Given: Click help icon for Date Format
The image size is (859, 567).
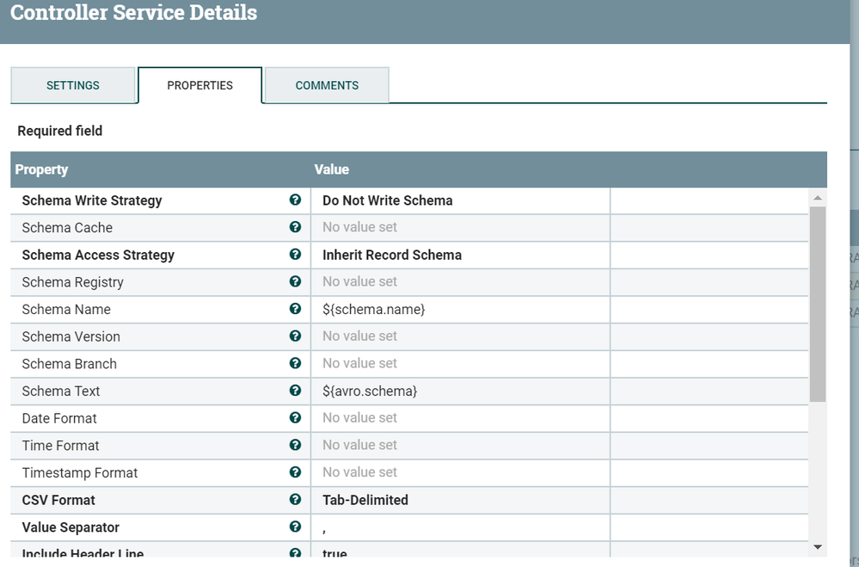Looking at the screenshot, I should 296,418.
